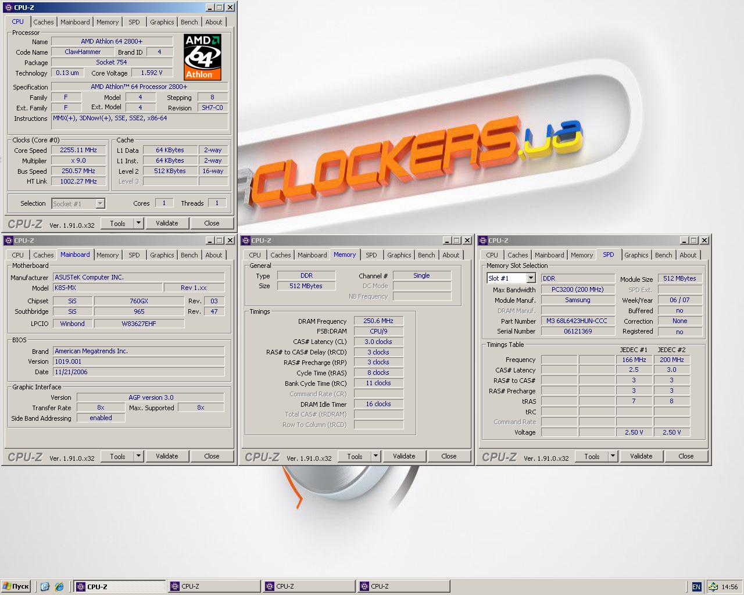Click the Side Band Addressing value enabled
744x595 pixels.
[x=101, y=418]
